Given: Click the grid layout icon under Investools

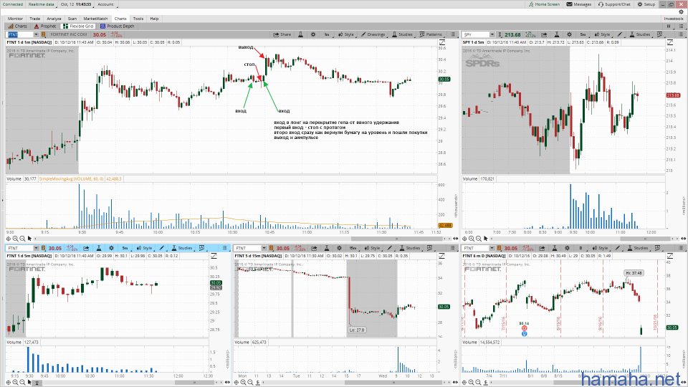Looking at the screenshot, I should tap(669, 27).
